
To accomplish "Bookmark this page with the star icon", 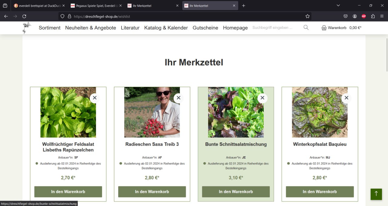I will click(x=307, y=16).
